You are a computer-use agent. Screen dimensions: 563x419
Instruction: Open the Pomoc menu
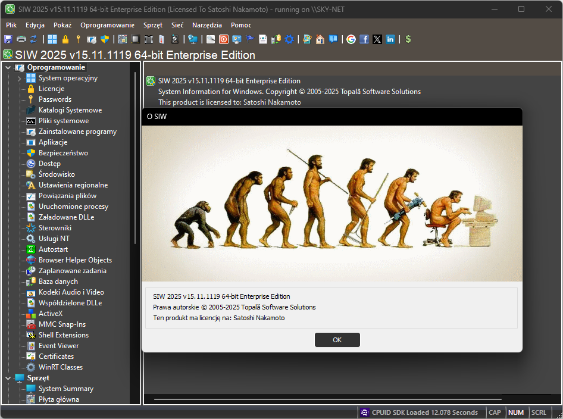coord(241,25)
